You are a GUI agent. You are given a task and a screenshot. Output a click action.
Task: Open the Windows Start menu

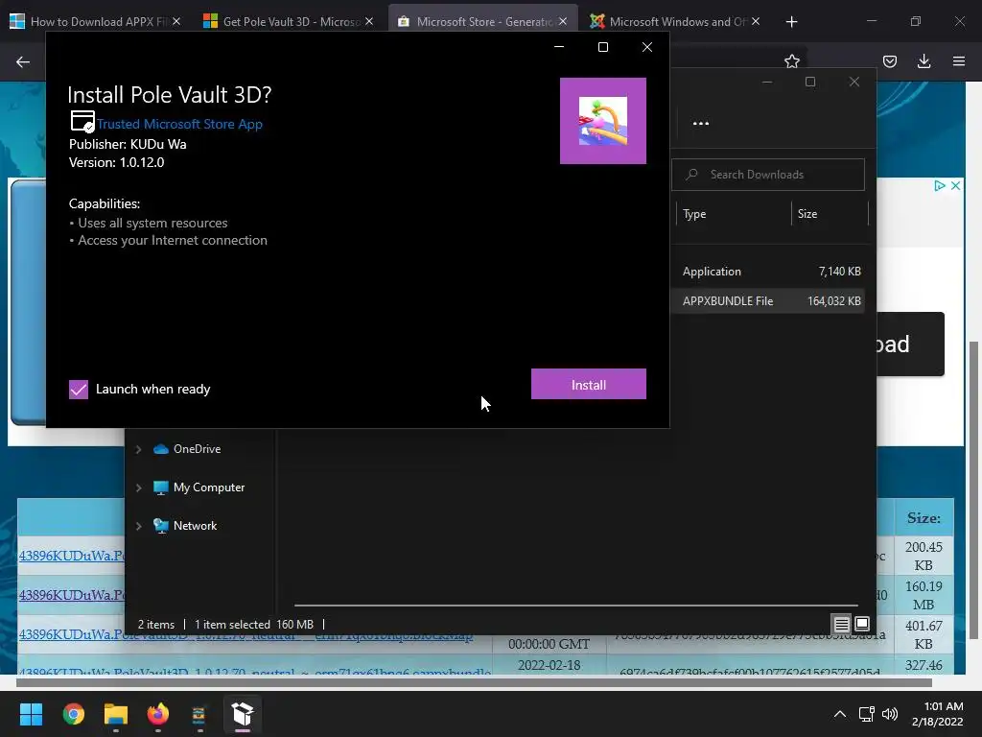click(x=31, y=714)
